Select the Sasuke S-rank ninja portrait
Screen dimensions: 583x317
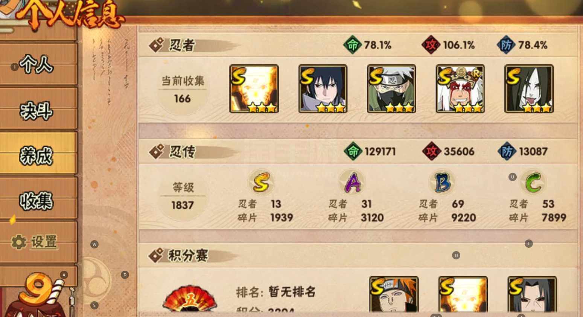pyautogui.click(x=323, y=89)
